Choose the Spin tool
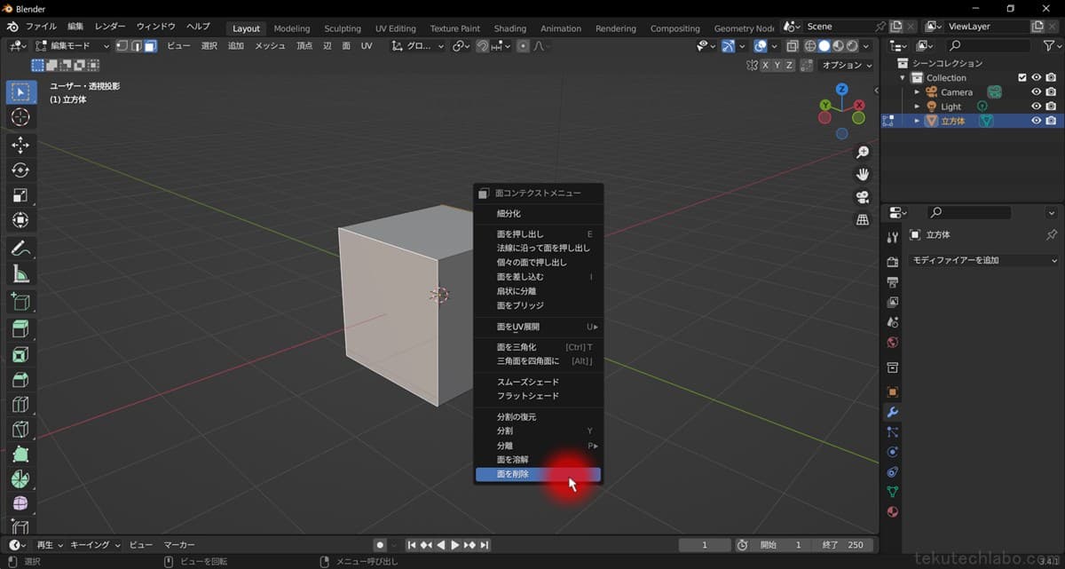1065x569 pixels. (20, 479)
